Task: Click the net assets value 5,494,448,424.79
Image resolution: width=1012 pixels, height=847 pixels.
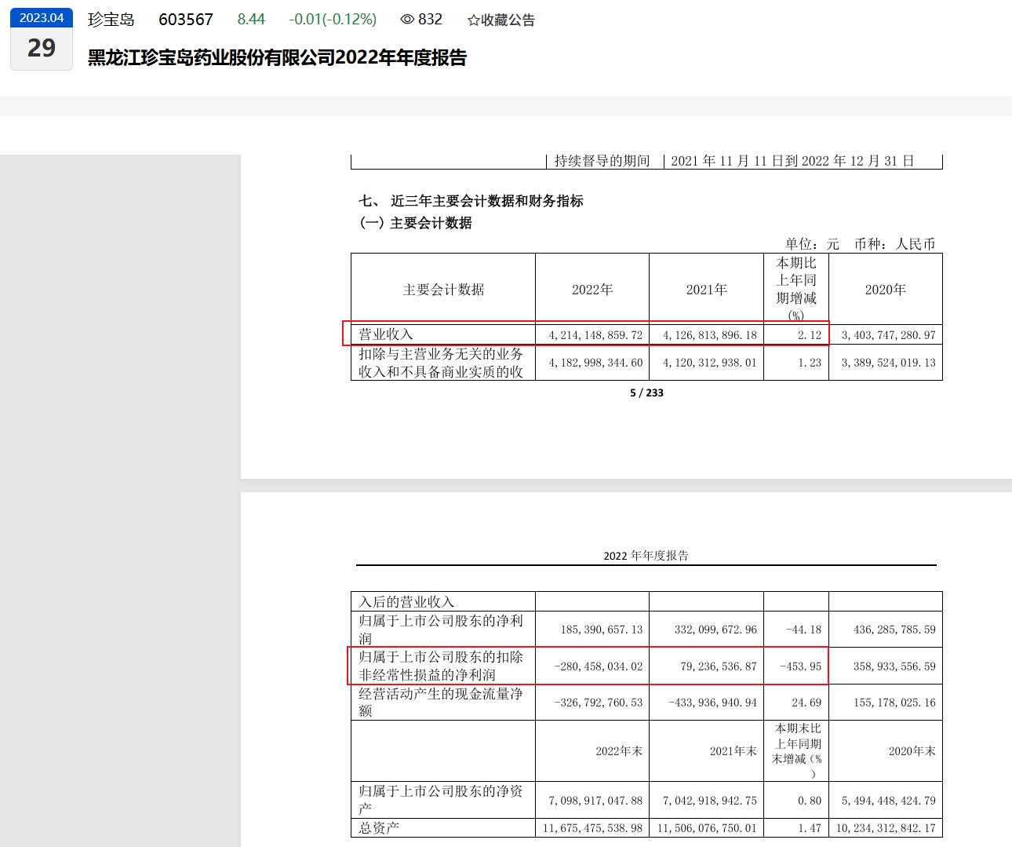Action: pyautogui.click(x=889, y=801)
